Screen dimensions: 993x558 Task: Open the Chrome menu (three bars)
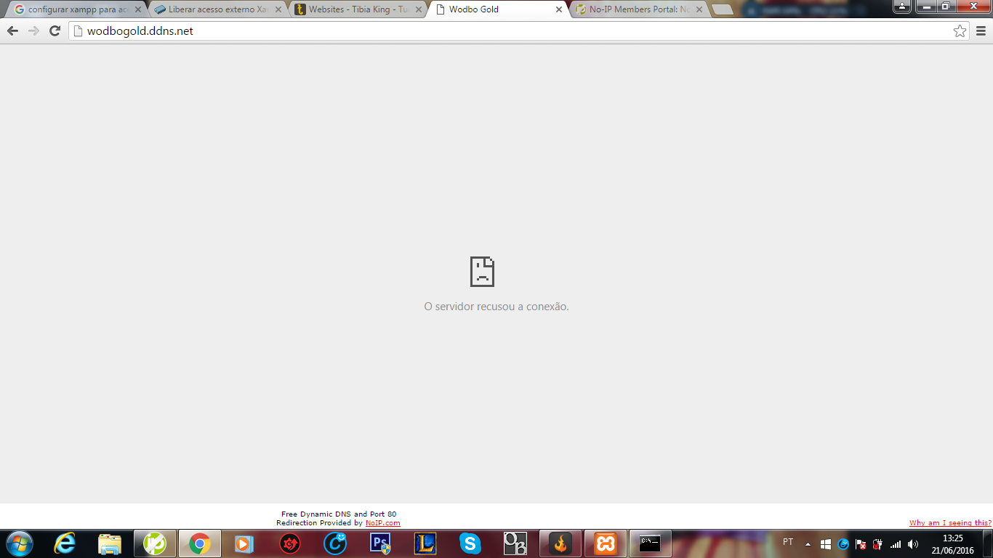click(981, 31)
